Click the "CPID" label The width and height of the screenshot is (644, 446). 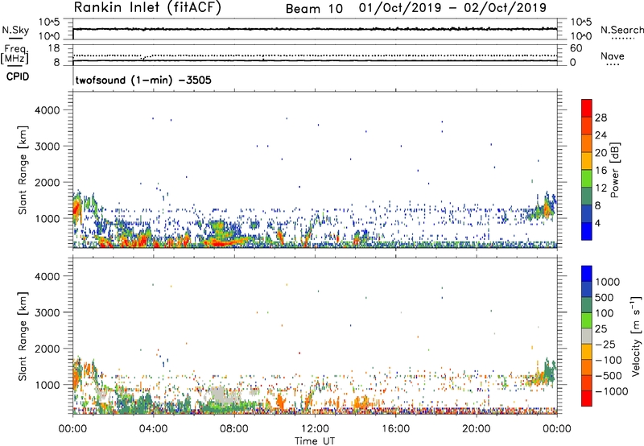18,76
